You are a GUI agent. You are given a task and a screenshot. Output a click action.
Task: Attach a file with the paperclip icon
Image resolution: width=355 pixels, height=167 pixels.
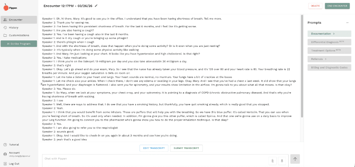272,160
